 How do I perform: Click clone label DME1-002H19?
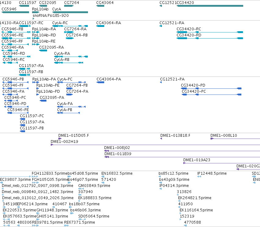(64, 142)
